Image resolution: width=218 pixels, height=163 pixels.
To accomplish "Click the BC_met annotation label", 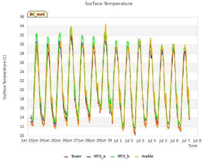I will [x=37, y=14].
